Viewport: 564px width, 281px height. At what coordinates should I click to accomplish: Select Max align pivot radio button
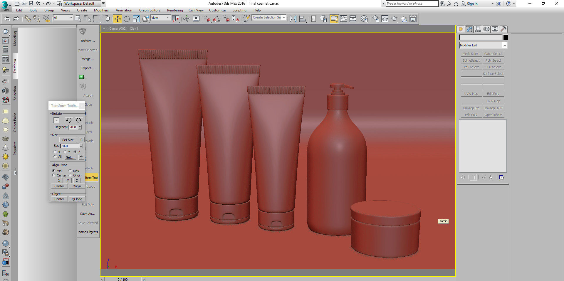[70, 171]
